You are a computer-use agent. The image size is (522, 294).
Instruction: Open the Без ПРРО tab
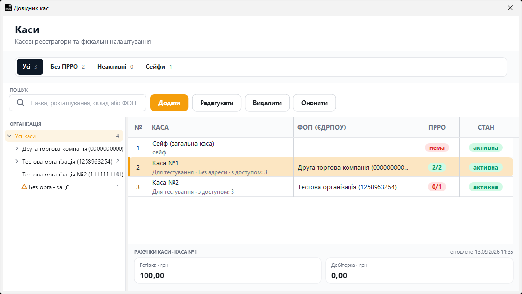(x=67, y=67)
